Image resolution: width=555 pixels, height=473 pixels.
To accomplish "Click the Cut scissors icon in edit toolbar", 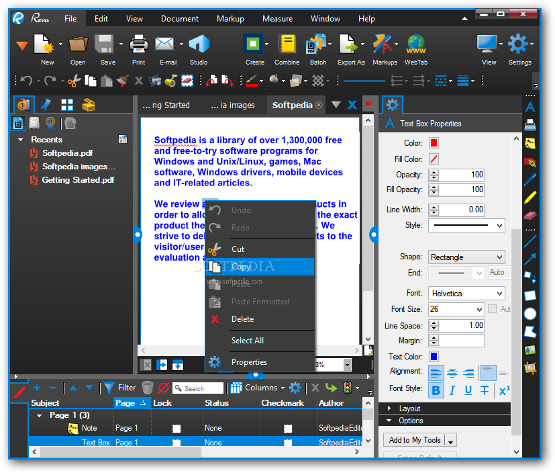I will [x=74, y=81].
